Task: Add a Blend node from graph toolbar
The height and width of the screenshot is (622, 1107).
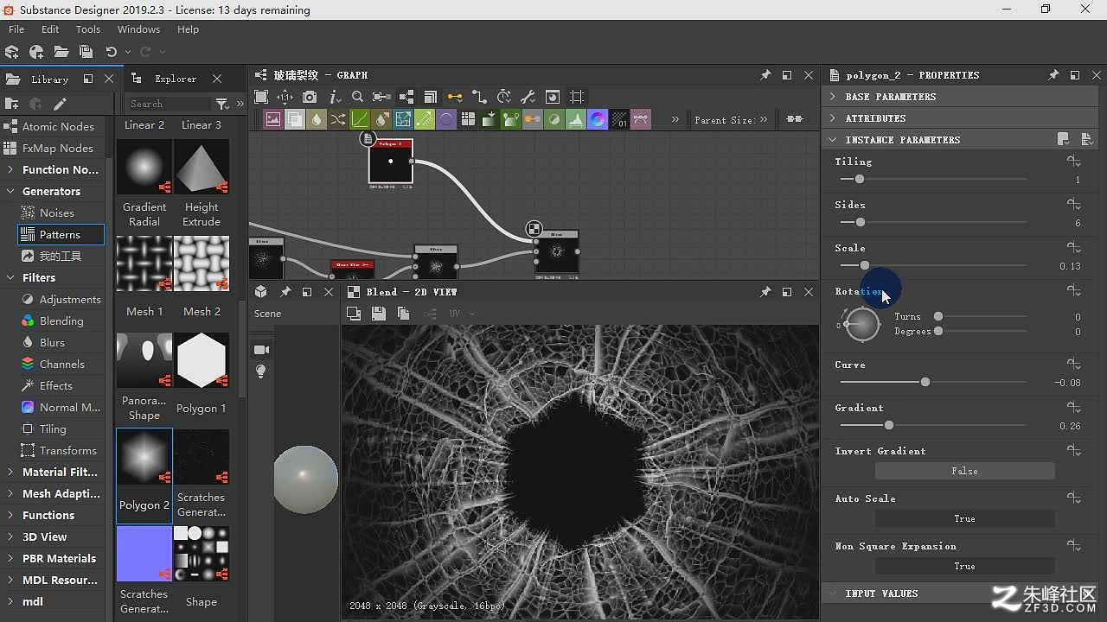Action: tap(295, 119)
